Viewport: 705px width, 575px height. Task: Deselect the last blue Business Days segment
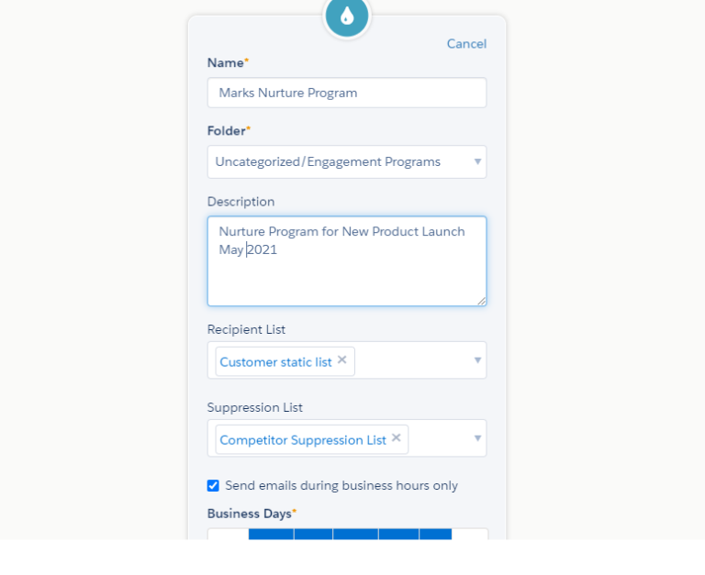pyautogui.click(x=435, y=534)
